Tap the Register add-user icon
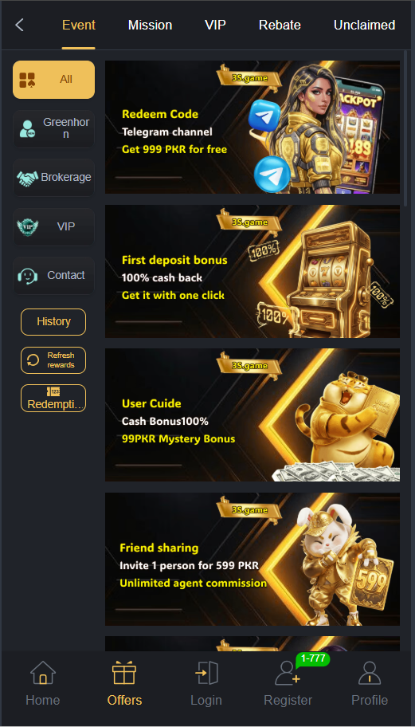The height and width of the screenshot is (727, 415). 288,673
